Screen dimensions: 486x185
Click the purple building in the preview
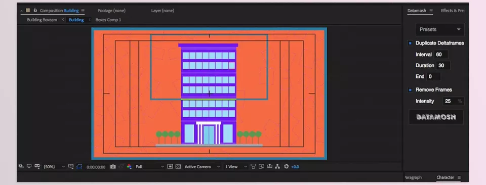(x=208, y=94)
